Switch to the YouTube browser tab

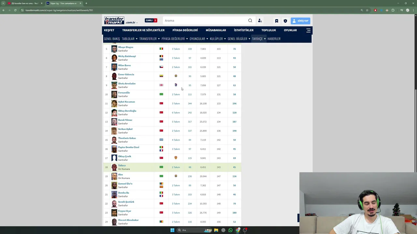[25, 3]
